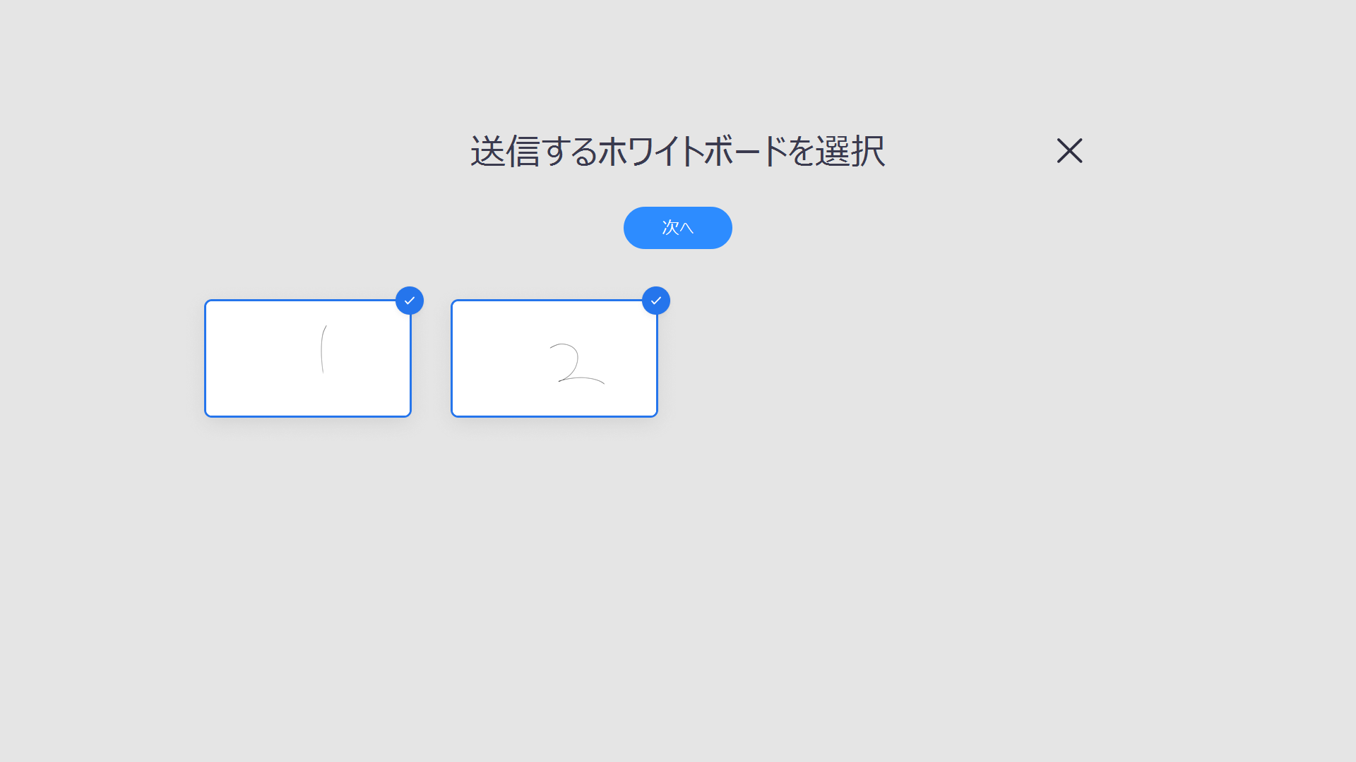Click the checkmark icon on whiteboard 1
1356x762 pixels.
tap(409, 300)
